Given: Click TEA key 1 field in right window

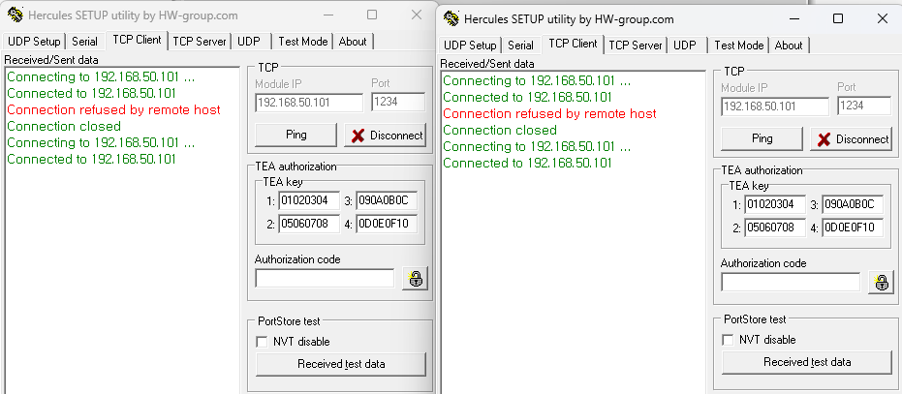Looking at the screenshot, I should point(775,204).
